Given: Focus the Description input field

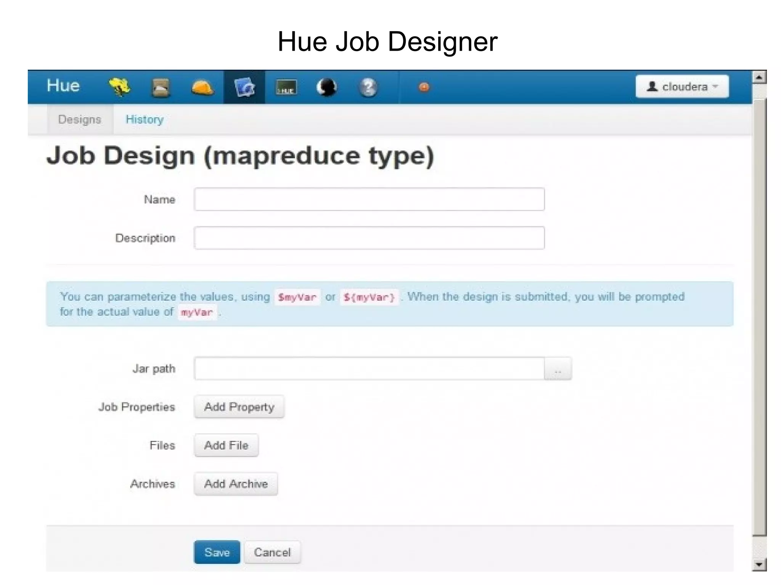Looking at the screenshot, I should 369,238.
